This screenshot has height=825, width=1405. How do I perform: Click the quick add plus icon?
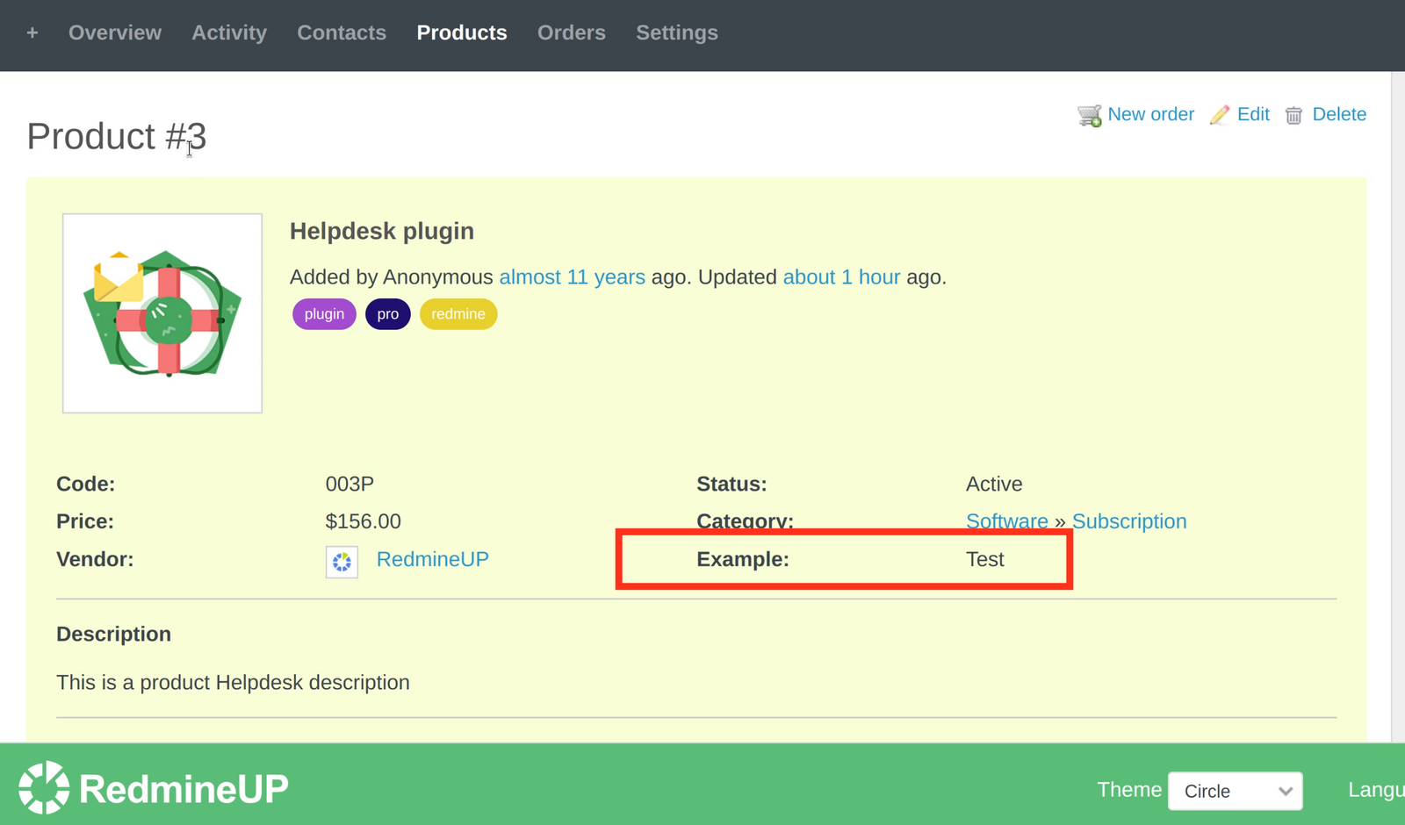32,32
